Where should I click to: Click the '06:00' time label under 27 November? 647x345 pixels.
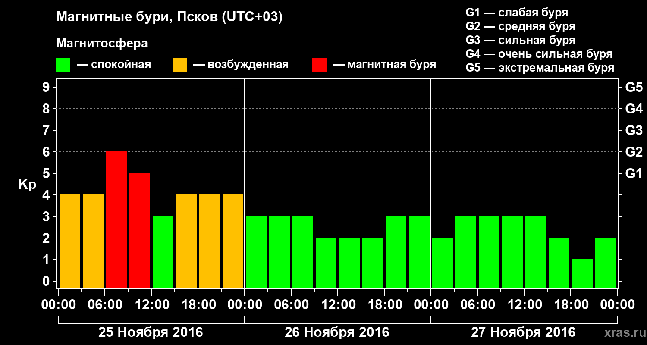(477, 305)
